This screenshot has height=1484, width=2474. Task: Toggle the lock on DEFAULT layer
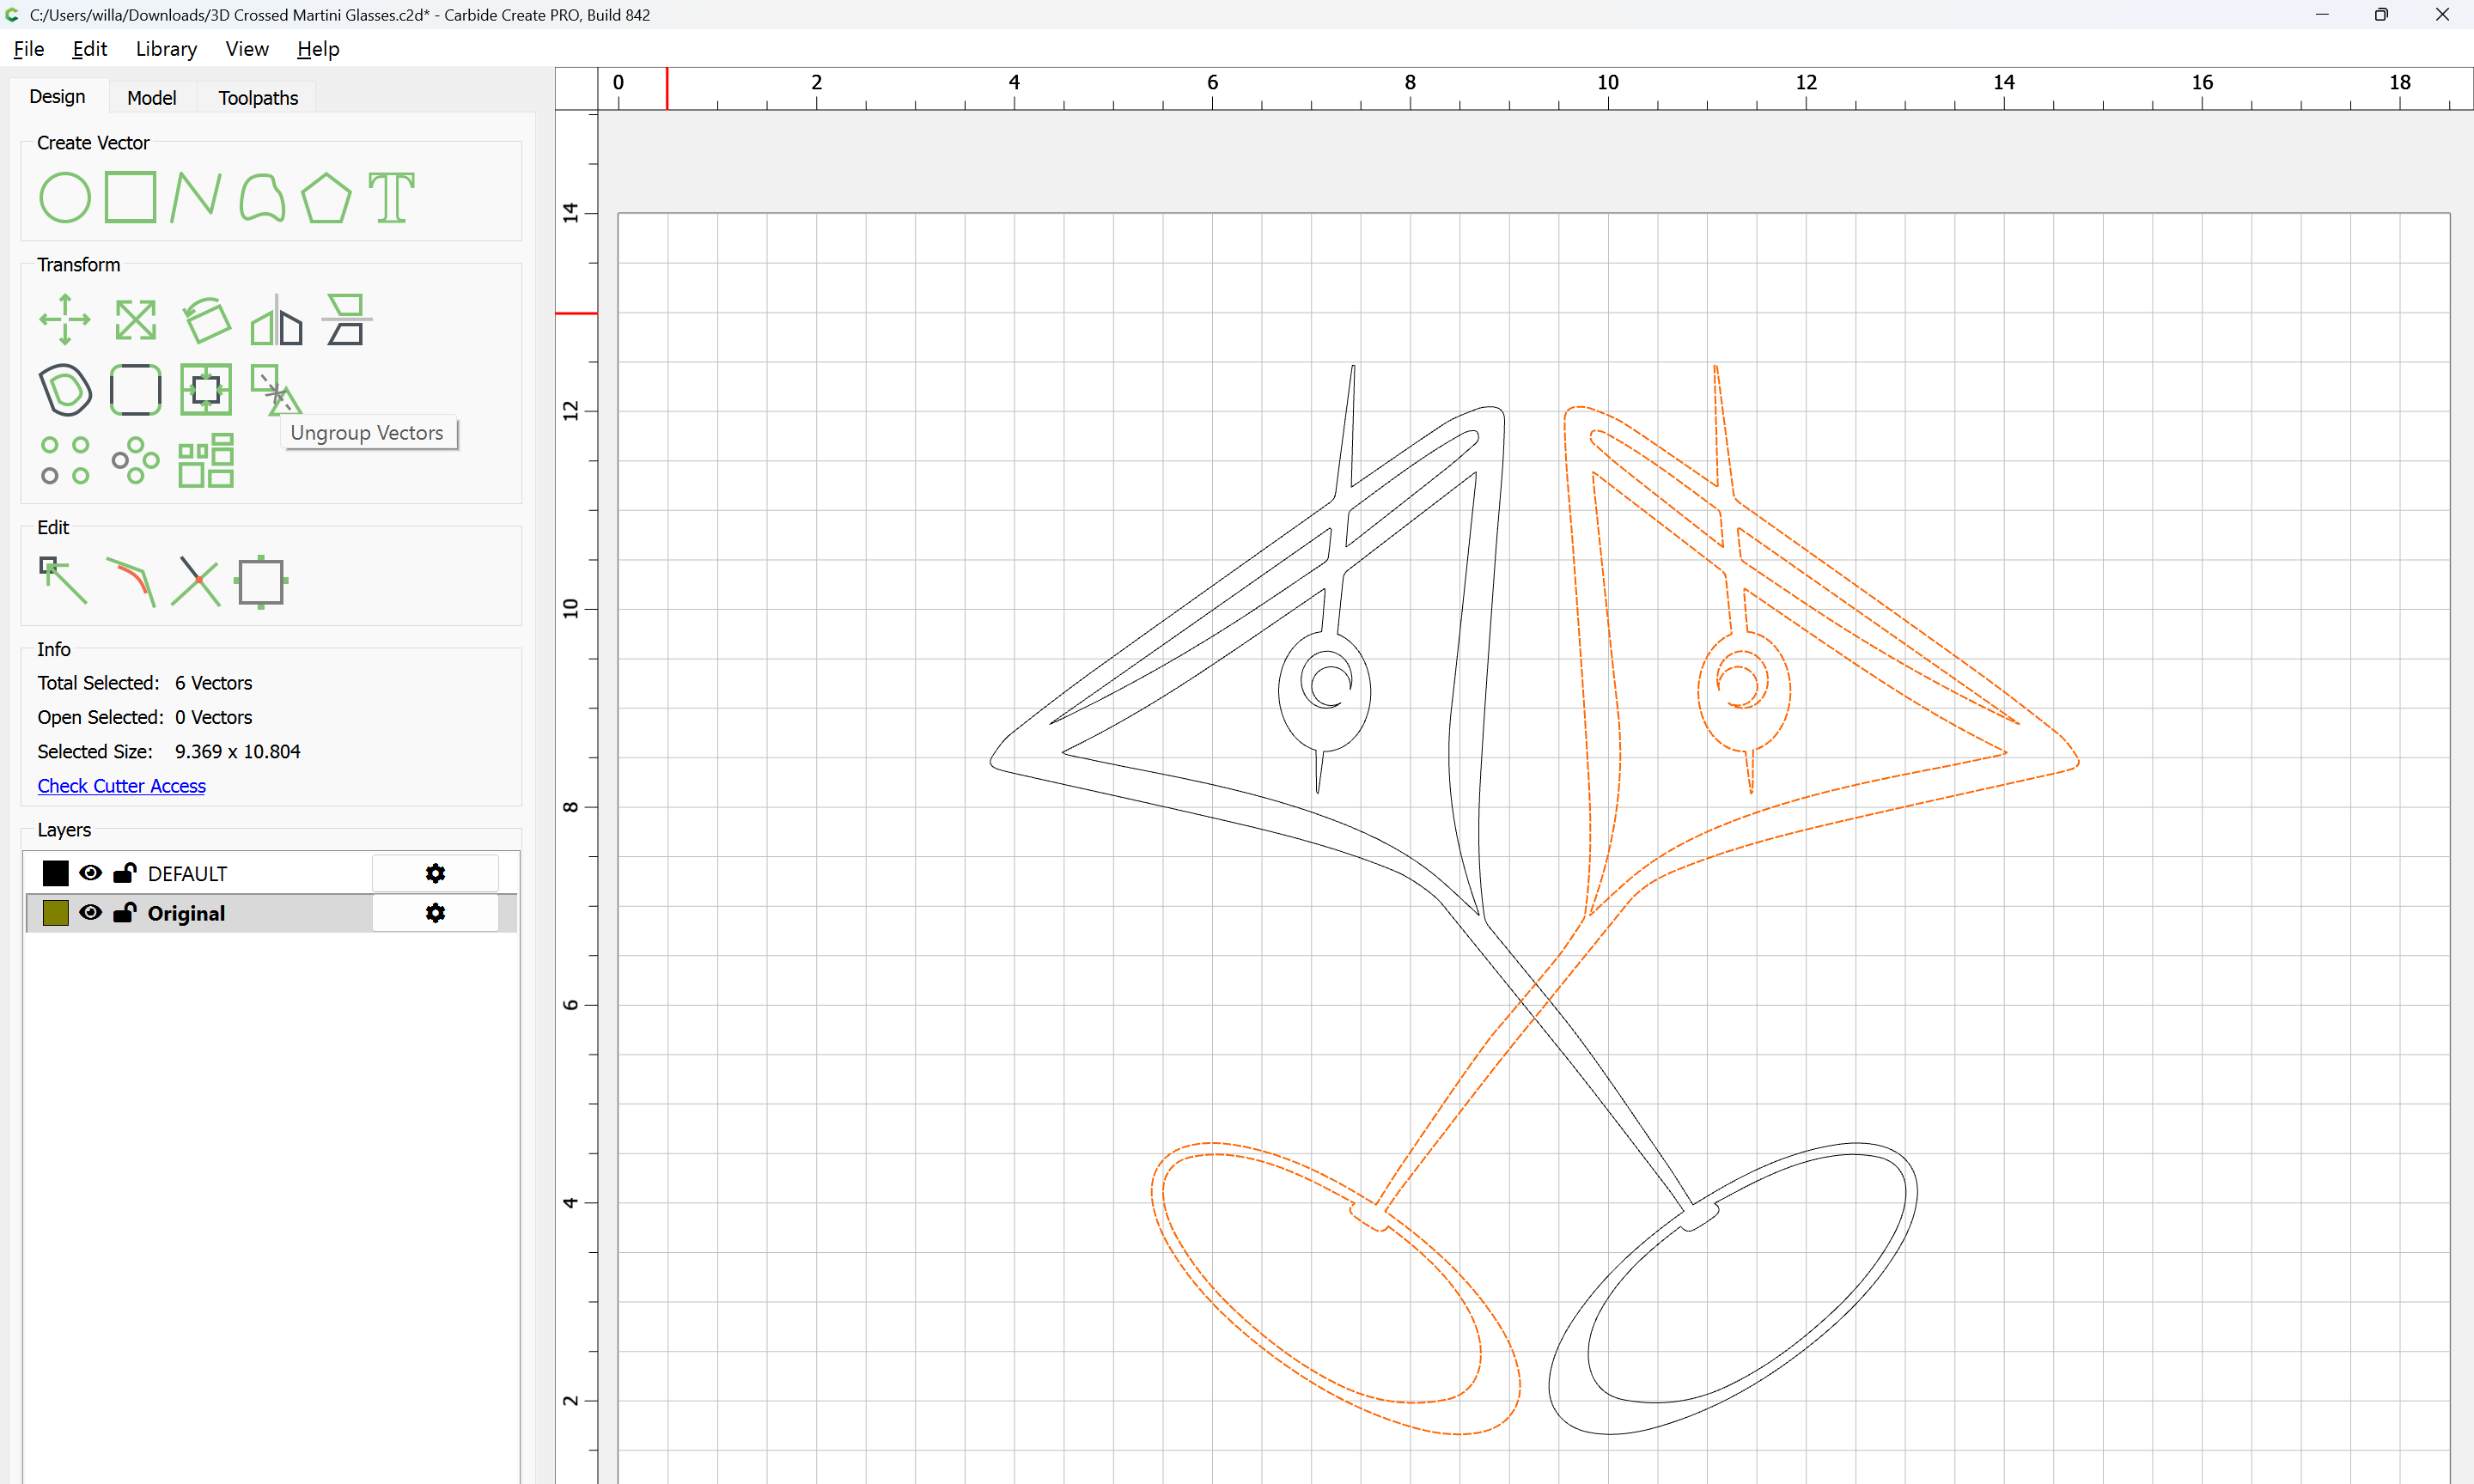point(125,873)
